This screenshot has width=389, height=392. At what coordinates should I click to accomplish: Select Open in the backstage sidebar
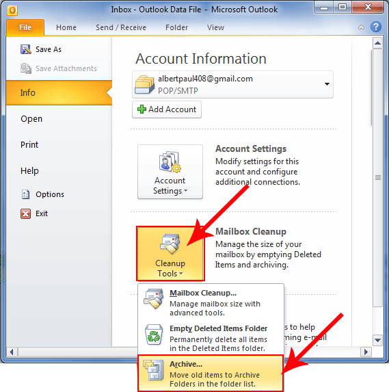31,119
